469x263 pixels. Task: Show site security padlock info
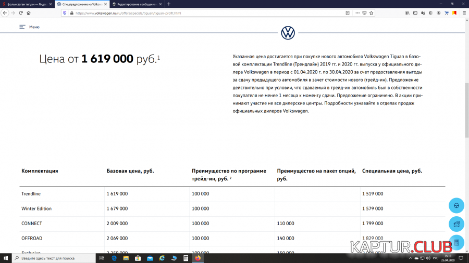point(72,13)
